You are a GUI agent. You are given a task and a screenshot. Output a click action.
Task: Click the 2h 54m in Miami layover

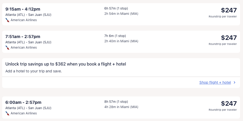pyautogui.click(x=121, y=14)
